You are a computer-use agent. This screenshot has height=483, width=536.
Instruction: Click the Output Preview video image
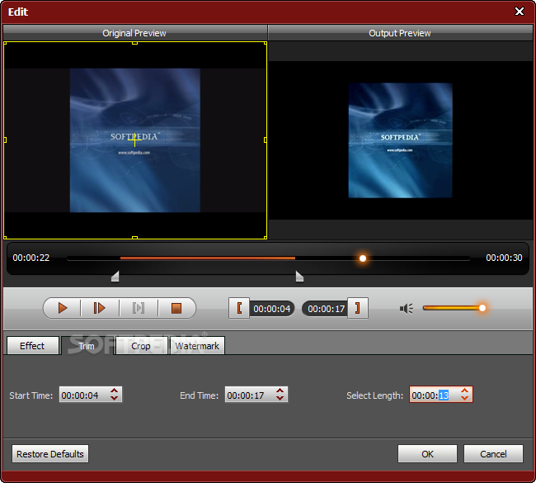400,140
